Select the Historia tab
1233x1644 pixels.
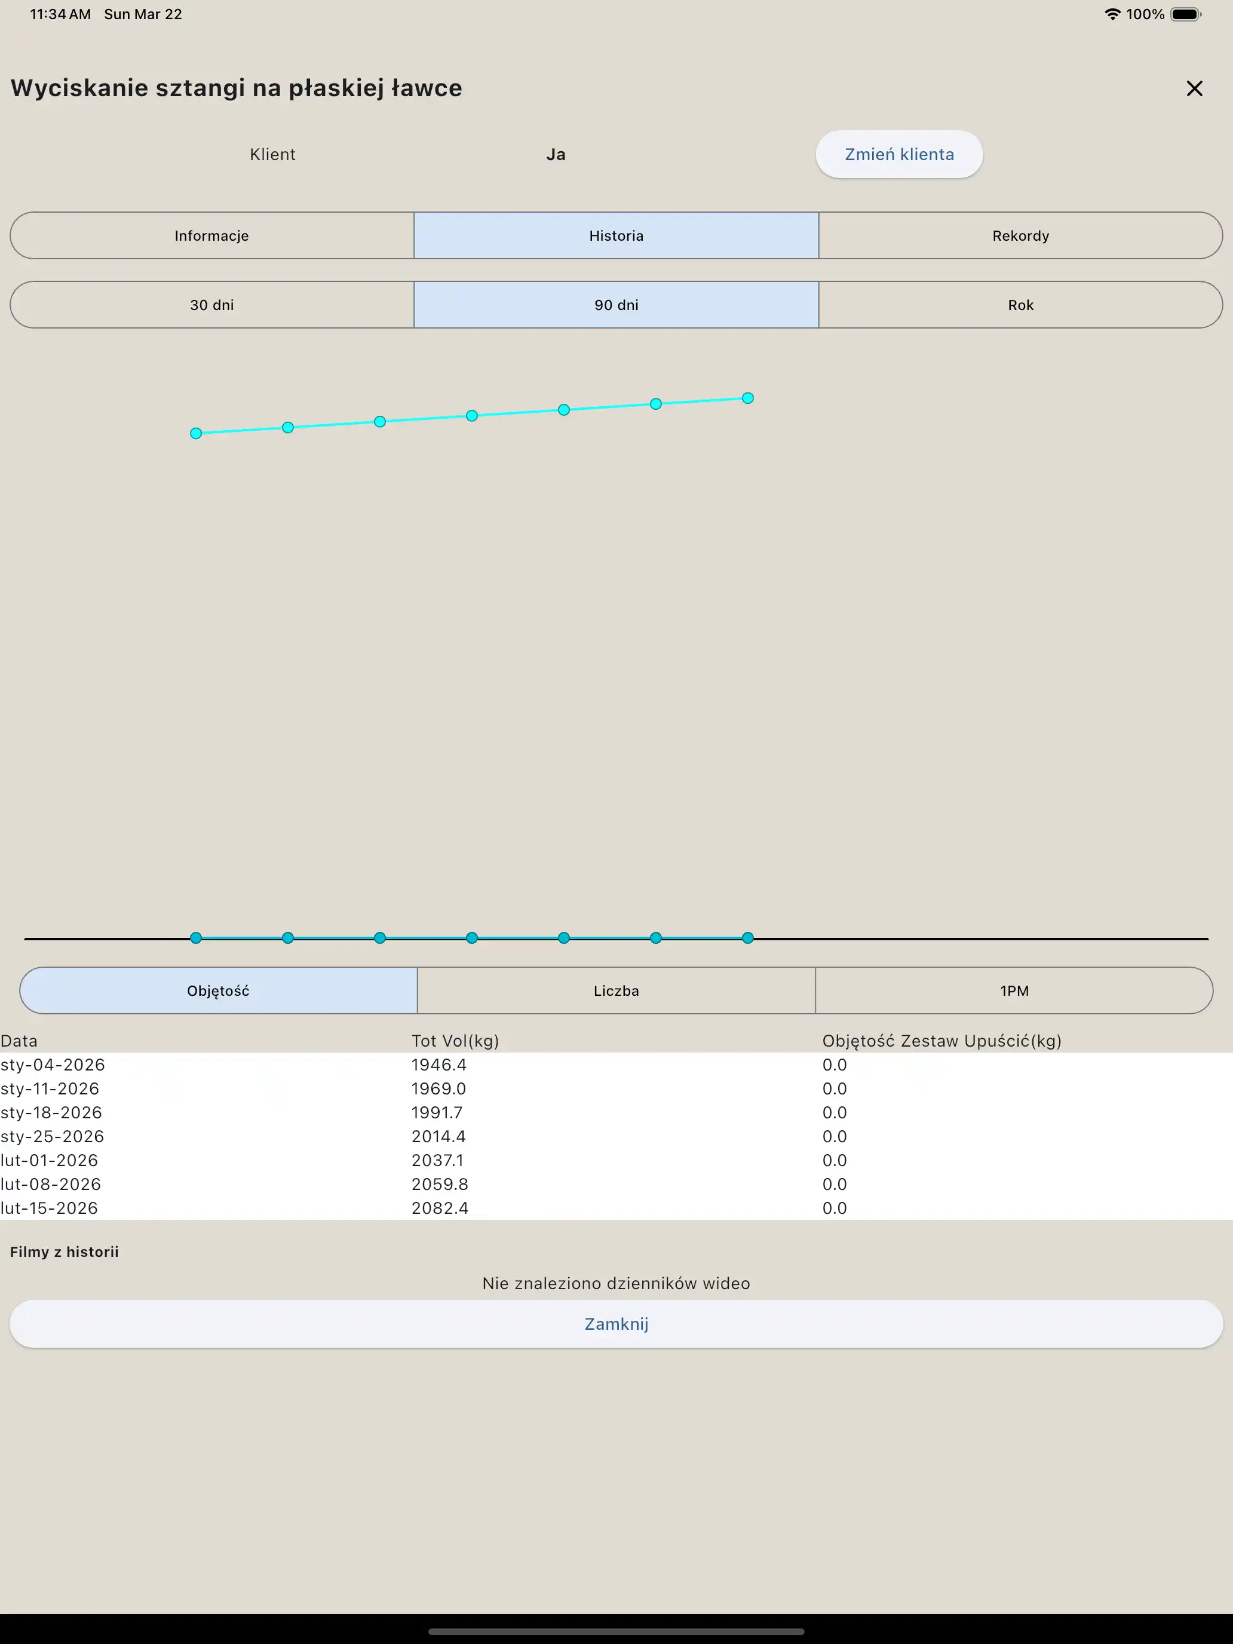pos(616,235)
